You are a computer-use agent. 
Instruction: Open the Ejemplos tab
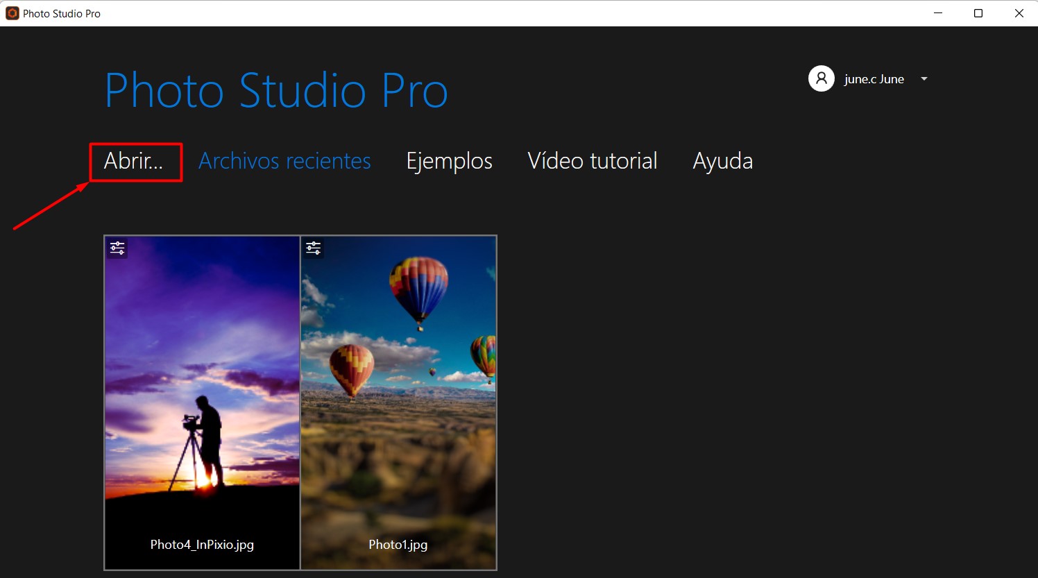click(449, 162)
